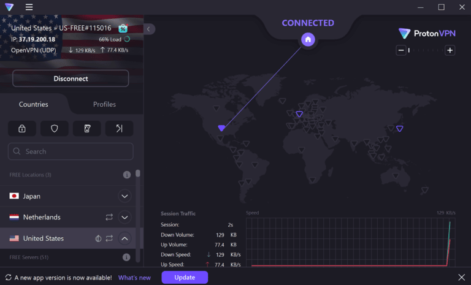Click the IP address 37.19.200.18
The height and width of the screenshot is (285, 471).
37,39
